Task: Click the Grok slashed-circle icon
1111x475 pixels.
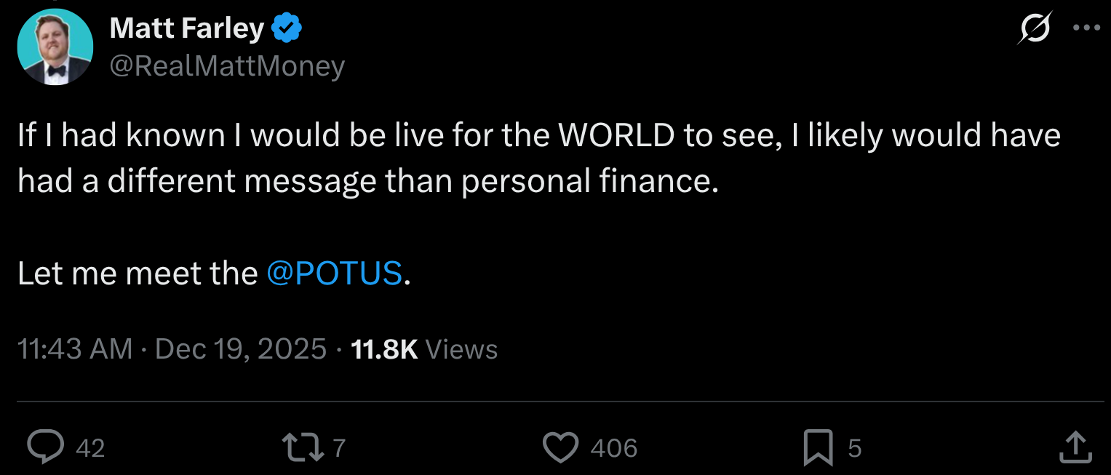Action: [x=1035, y=29]
